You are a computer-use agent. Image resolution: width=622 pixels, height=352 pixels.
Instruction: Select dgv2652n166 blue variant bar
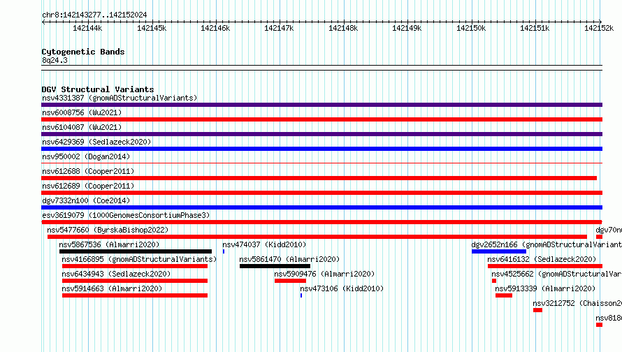point(499,251)
